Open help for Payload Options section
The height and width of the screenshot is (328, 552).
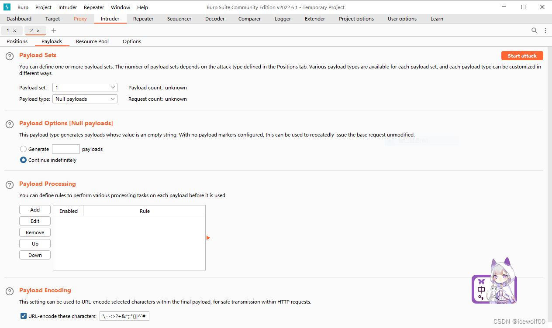pos(10,124)
